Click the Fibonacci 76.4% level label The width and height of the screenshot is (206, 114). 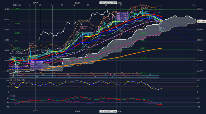pos(17,24)
